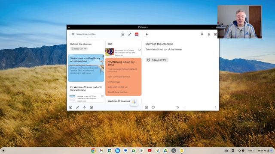Open Play Store from the shelf
The width and height of the screenshot is (275, 154).
[141, 151]
